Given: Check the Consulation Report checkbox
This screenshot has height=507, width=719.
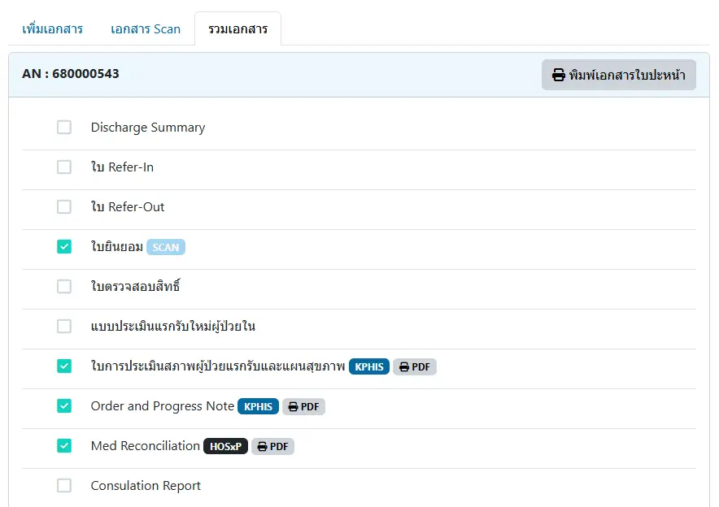Looking at the screenshot, I should coord(63,485).
